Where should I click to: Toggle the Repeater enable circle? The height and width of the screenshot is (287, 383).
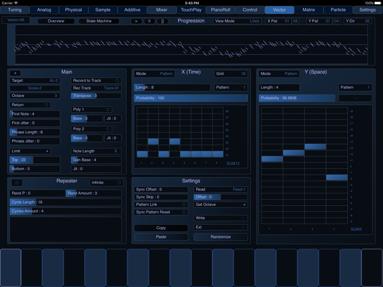[x=17, y=182]
